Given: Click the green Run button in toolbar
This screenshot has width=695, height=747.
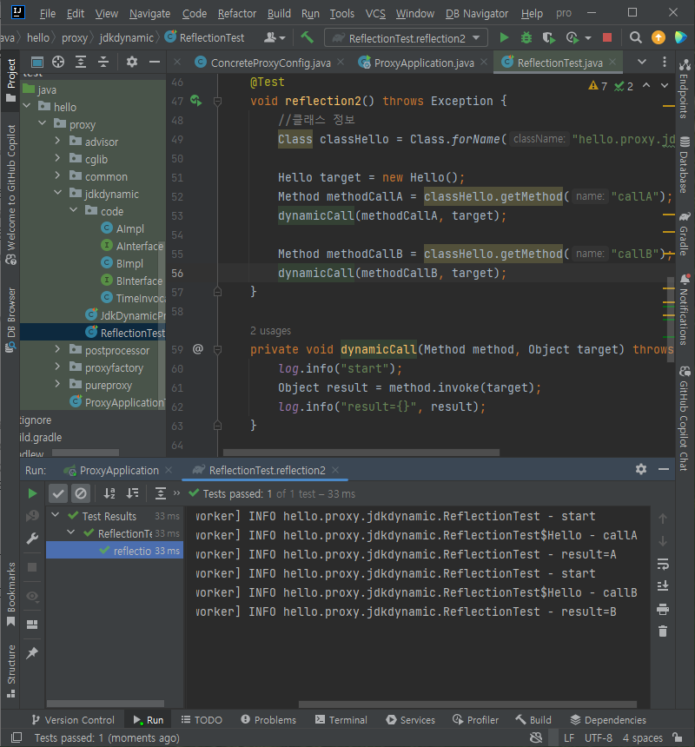Looking at the screenshot, I should click(x=504, y=38).
